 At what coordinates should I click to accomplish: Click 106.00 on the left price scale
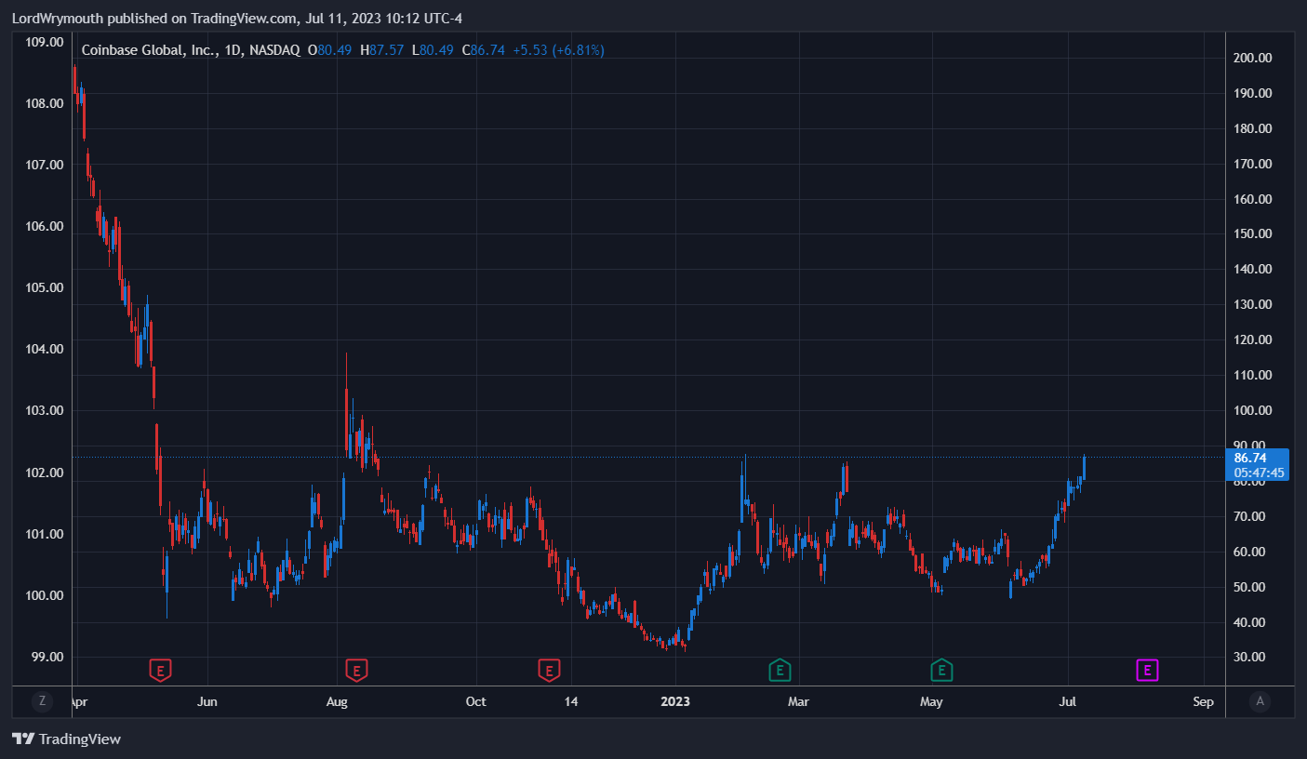click(47, 226)
